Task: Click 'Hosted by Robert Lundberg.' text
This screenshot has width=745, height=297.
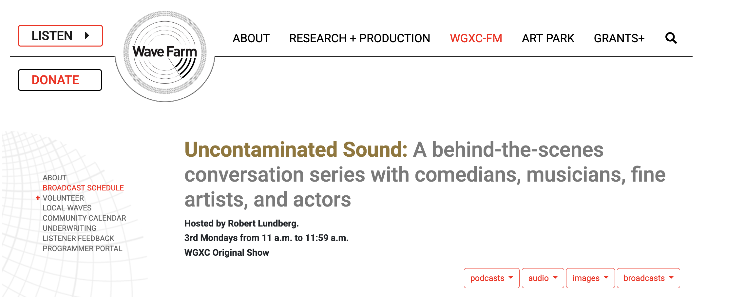Action: coord(241,223)
